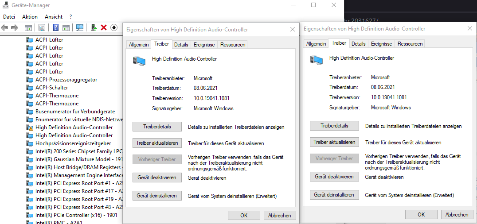
Task: Select High Definition Audio-Controller row without warning
Action: [74, 135]
